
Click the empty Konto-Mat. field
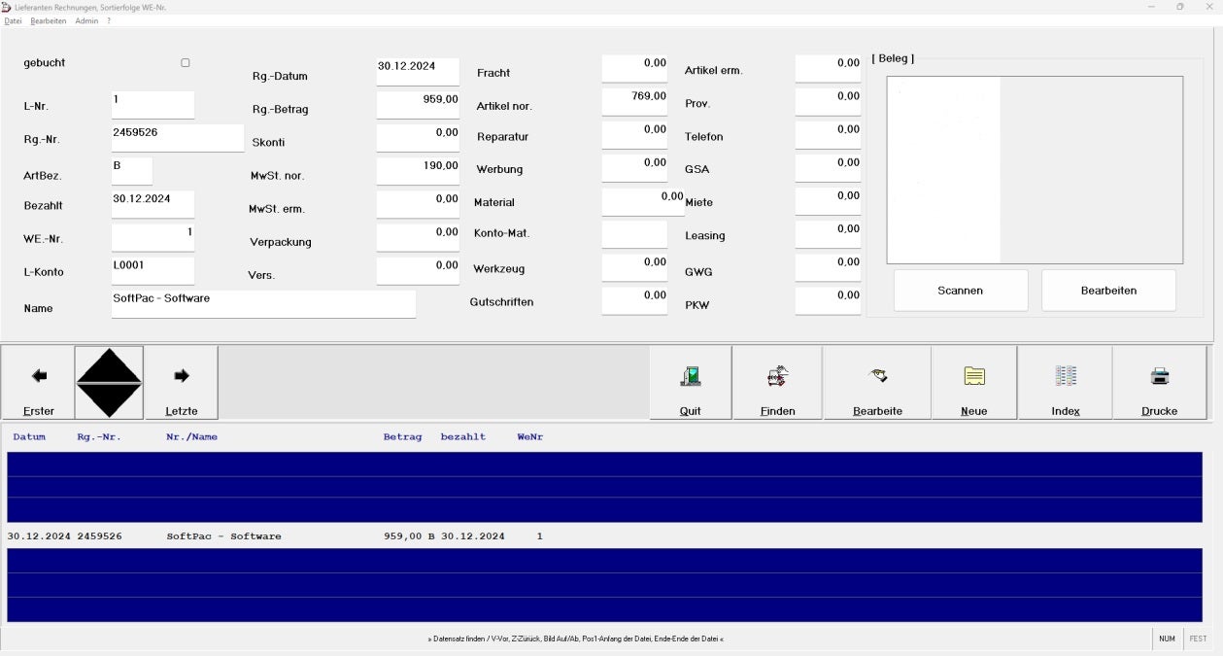(634, 234)
